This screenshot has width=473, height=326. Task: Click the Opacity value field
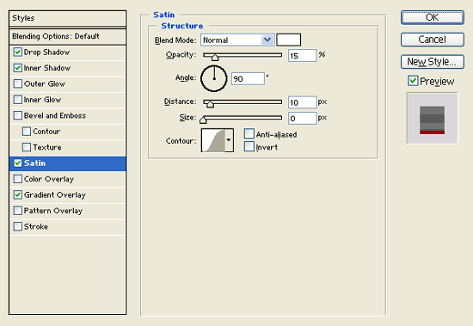[303, 56]
